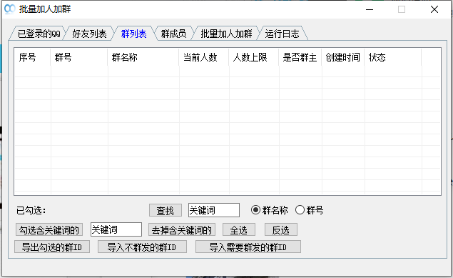Minimize the 批量加人加群 window

(370, 9)
